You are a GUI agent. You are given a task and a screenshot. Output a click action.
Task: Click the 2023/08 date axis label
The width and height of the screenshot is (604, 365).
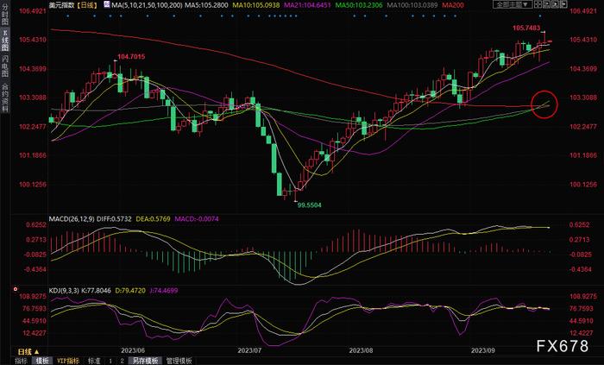[x=361, y=350]
